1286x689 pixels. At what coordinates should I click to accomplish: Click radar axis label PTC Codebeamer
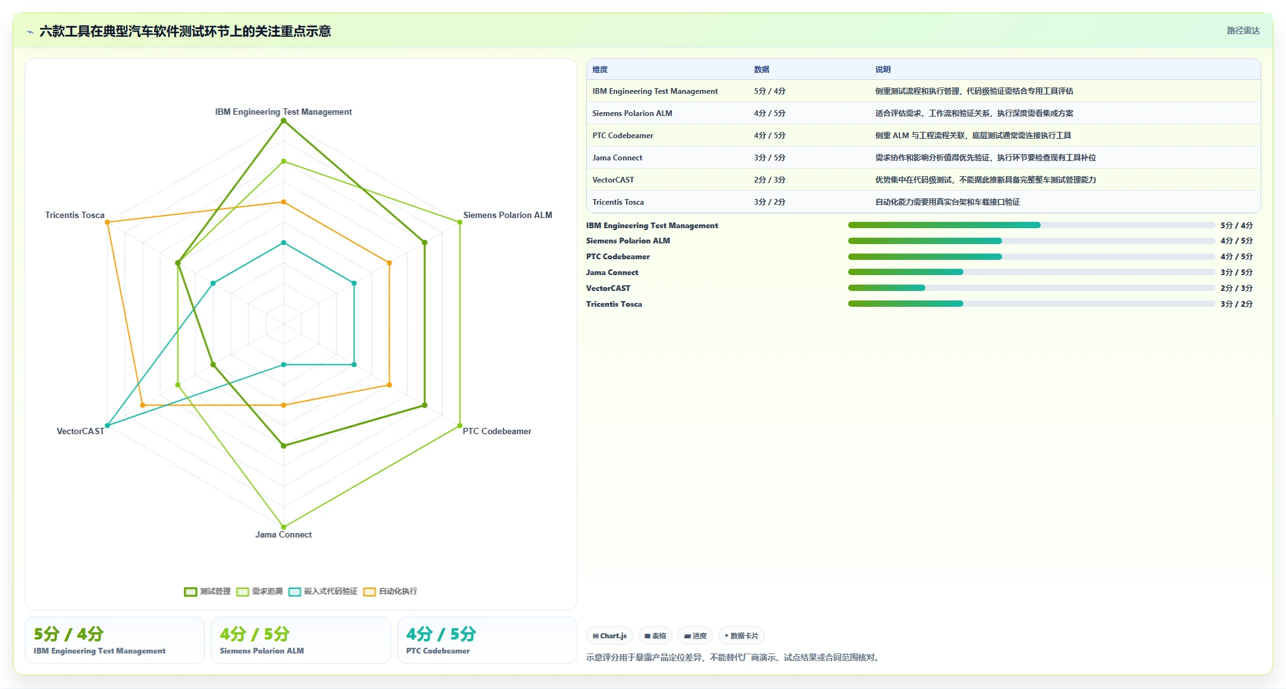coord(497,431)
